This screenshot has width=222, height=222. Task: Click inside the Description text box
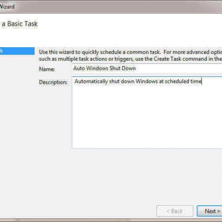click(x=147, y=112)
